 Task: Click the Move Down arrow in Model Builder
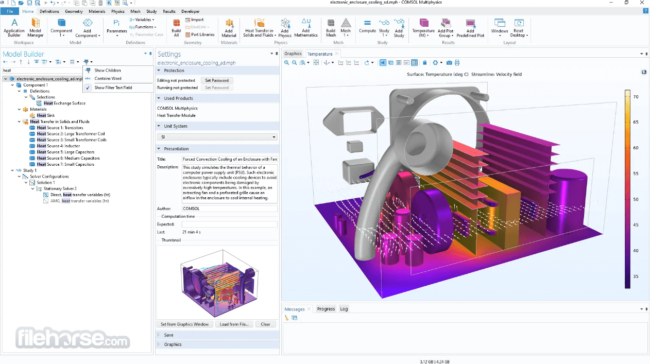click(x=28, y=62)
